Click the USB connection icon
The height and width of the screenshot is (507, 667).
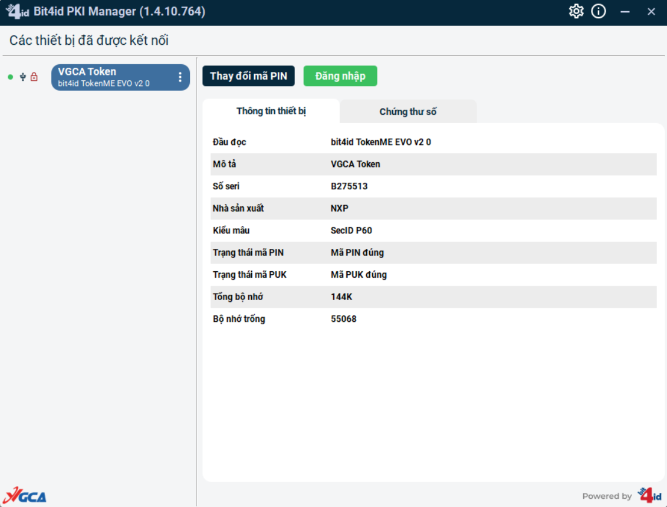click(23, 77)
